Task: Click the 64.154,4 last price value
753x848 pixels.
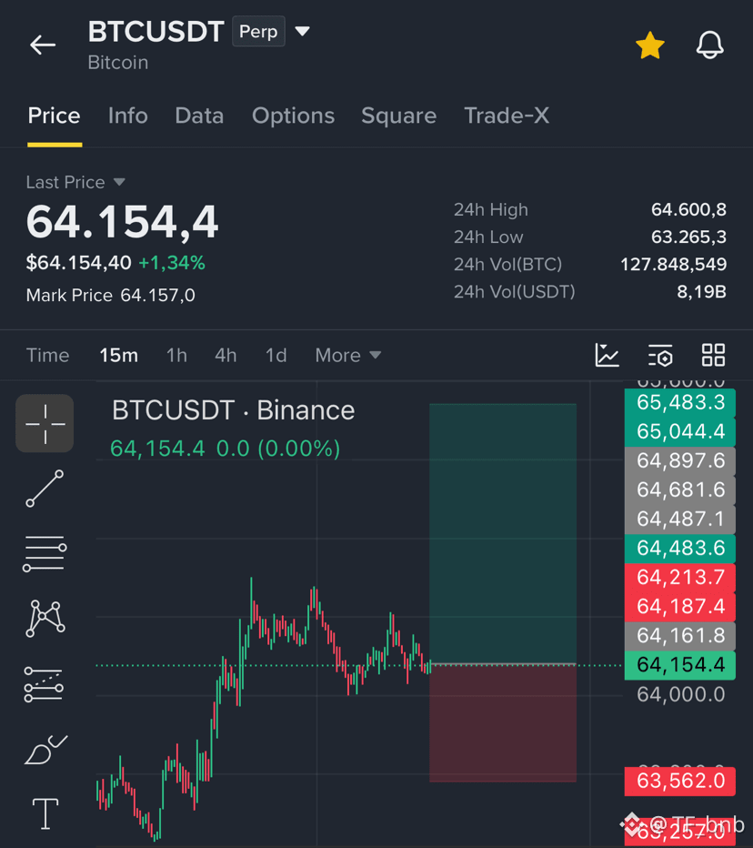Action: pos(122,222)
